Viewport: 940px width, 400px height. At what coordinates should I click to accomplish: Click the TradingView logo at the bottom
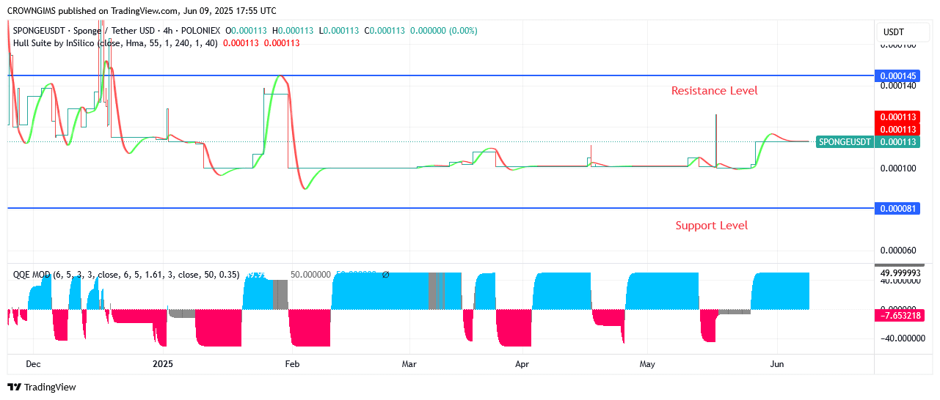click(x=42, y=387)
